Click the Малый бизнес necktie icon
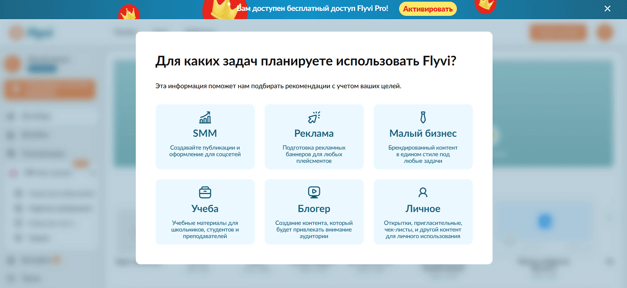The image size is (627, 288). click(x=423, y=118)
